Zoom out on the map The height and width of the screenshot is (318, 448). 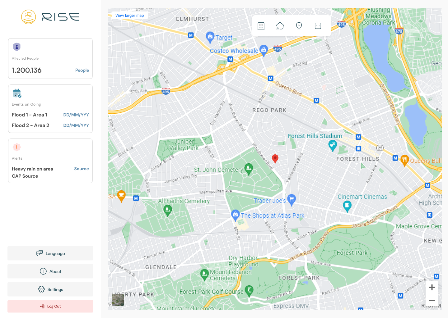[x=432, y=300]
